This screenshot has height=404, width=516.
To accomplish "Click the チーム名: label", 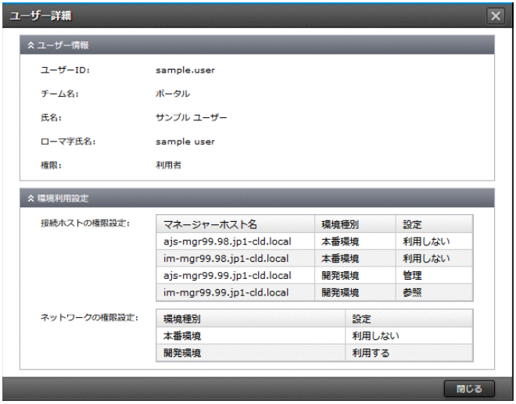I will point(59,94).
